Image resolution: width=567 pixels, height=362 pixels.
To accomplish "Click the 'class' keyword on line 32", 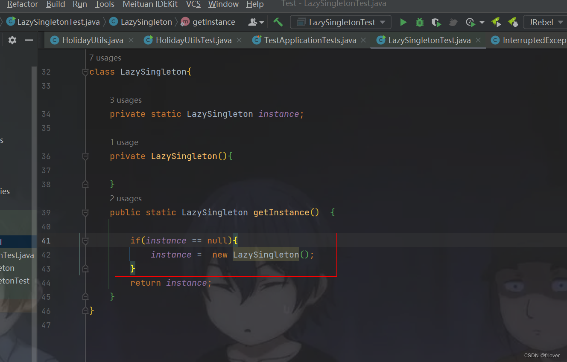I will point(102,72).
